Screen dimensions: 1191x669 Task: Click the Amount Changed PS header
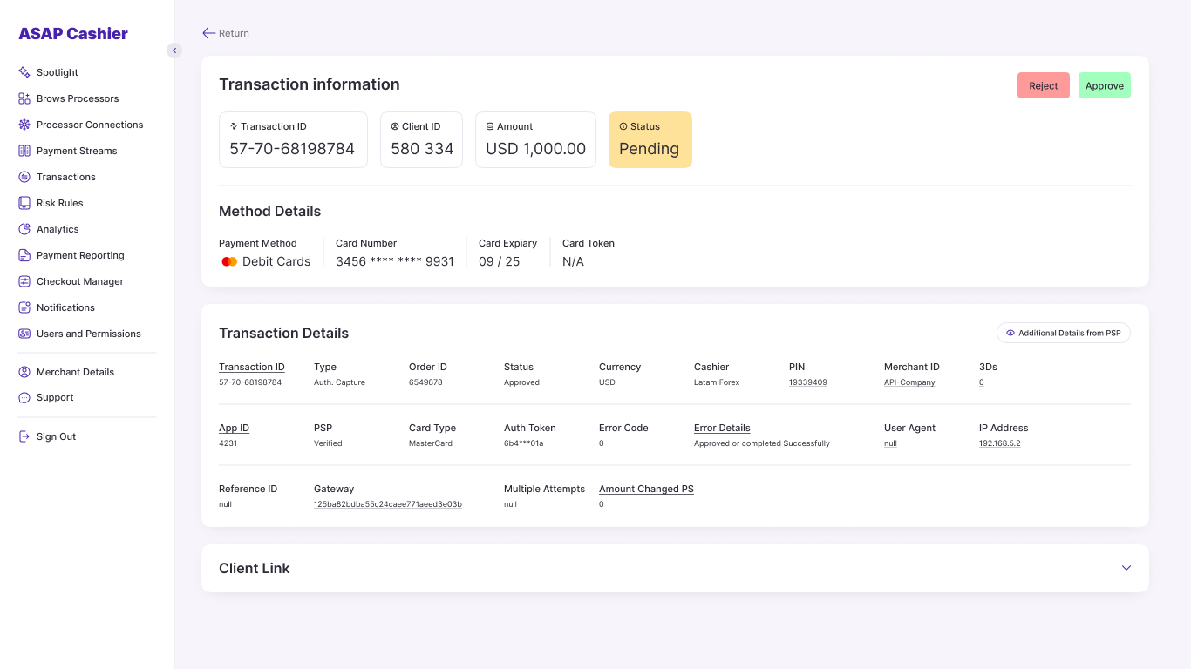pyautogui.click(x=646, y=489)
